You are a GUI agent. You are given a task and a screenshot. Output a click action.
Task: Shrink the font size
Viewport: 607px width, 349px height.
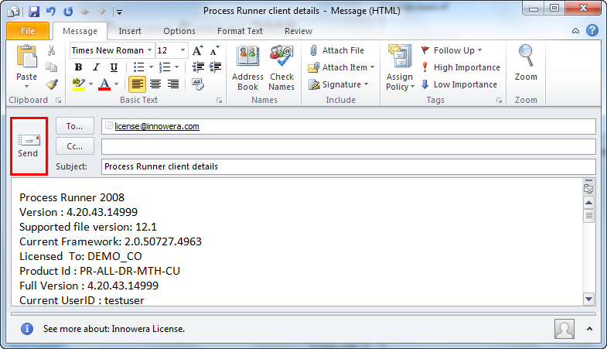tap(214, 50)
